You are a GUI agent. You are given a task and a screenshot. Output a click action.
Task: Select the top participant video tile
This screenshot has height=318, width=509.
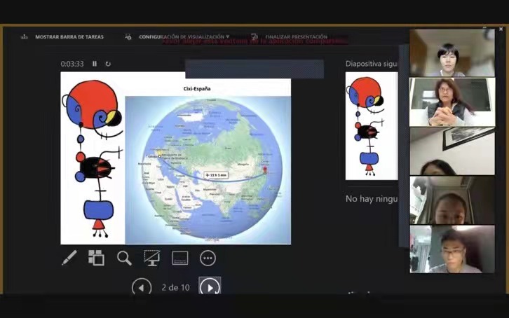click(452, 53)
